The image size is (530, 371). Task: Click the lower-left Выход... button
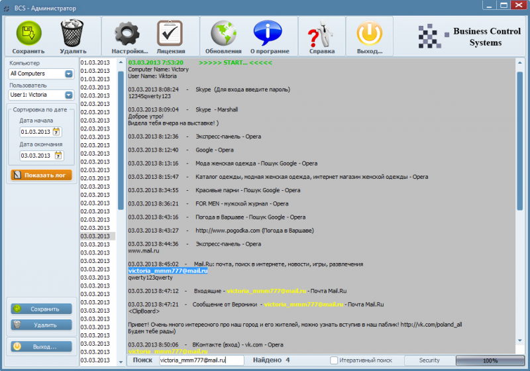[41, 346]
